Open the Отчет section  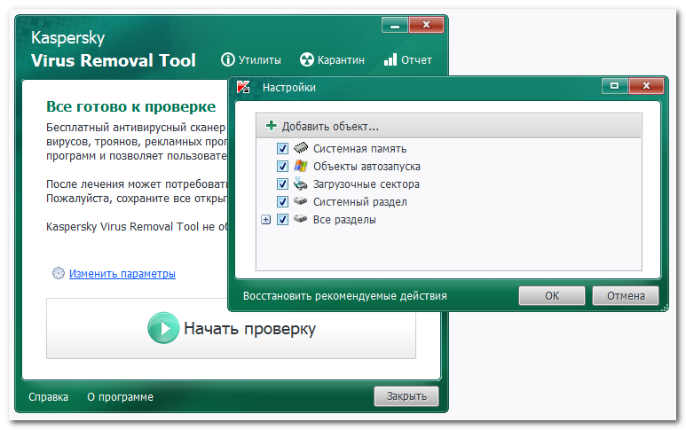pos(407,59)
